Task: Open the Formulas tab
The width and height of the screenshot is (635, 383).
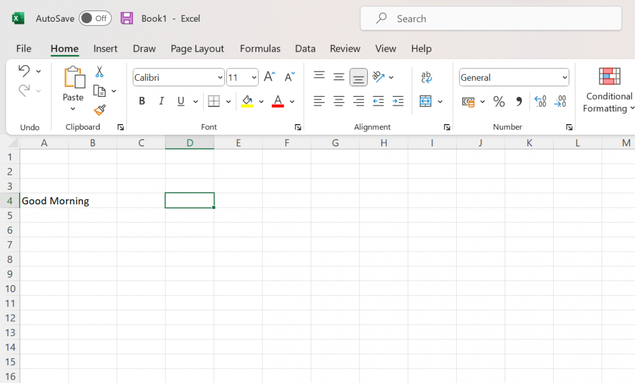Action: (x=260, y=48)
